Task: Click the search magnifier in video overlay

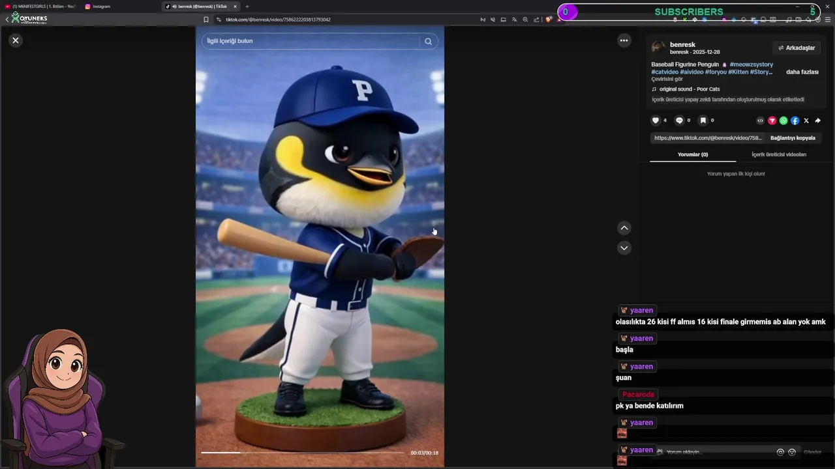Action: (428, 41)
